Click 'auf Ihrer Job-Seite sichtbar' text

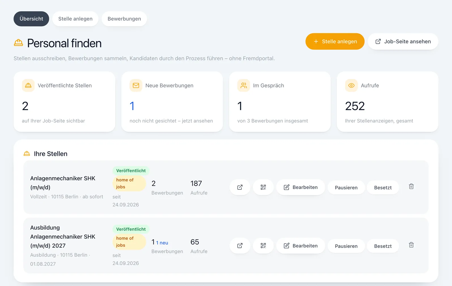point(53,121)
